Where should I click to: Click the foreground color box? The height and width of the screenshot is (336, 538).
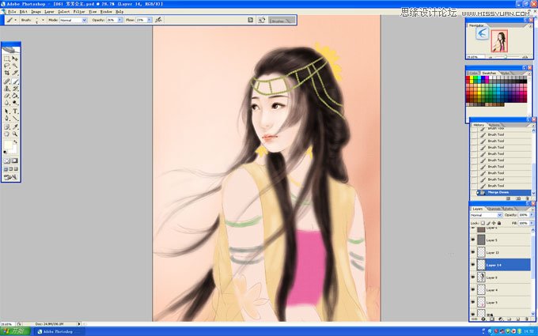point(8,145)
